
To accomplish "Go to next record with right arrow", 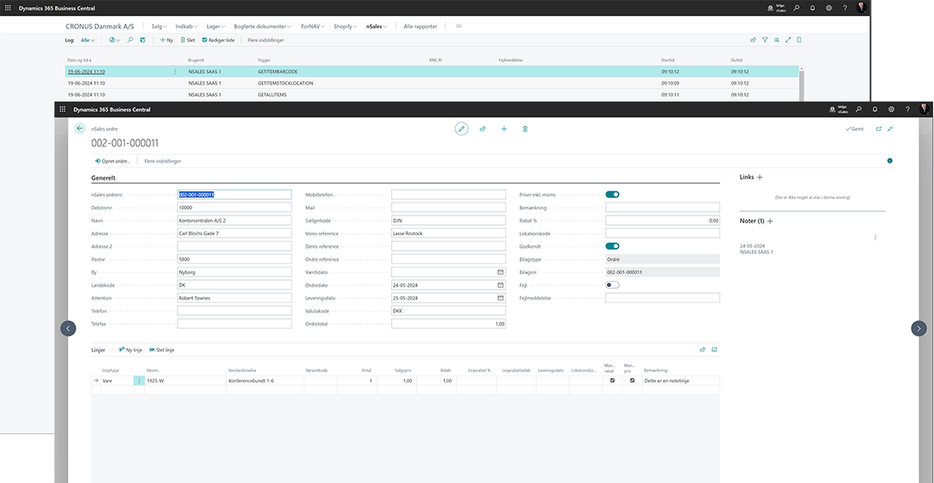I will (x=919, y=328).
